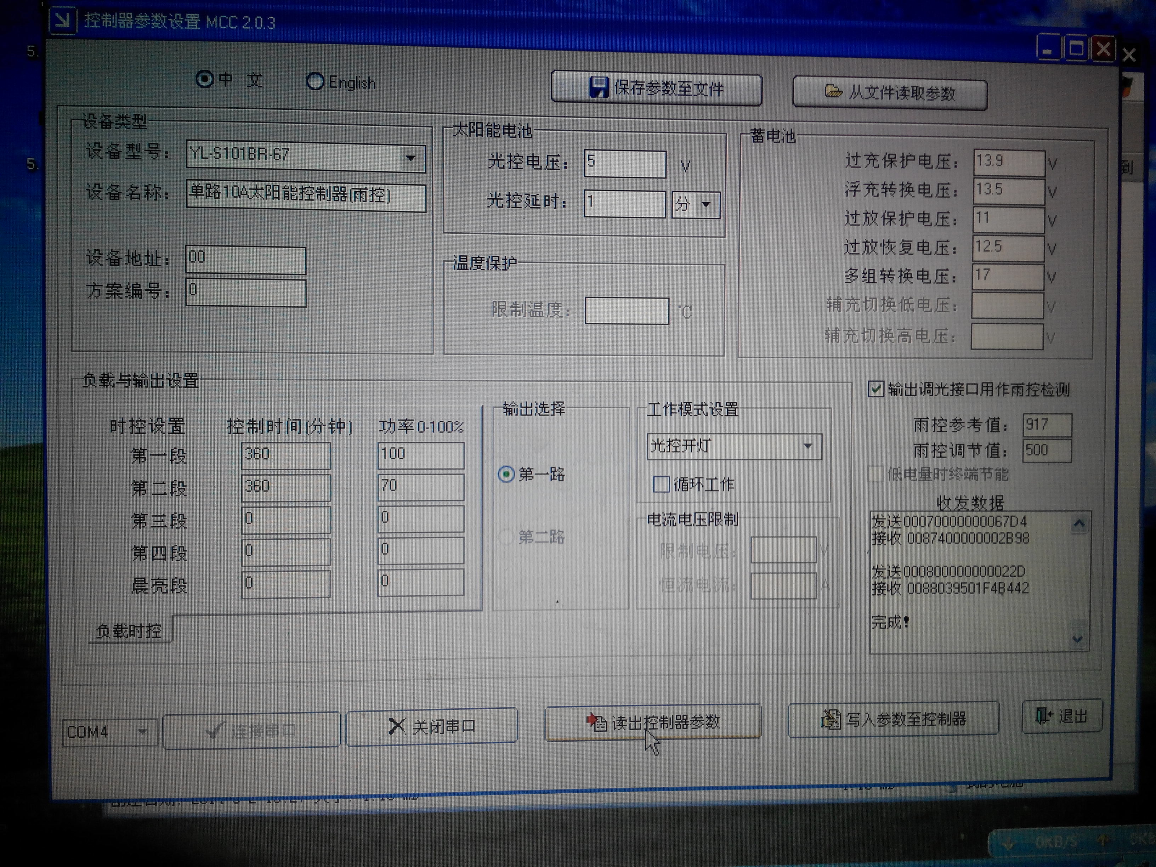The height and width of the screenshot is (867, 1156).
Task: Click the 方案编号 field
Action: coord(246,293)
